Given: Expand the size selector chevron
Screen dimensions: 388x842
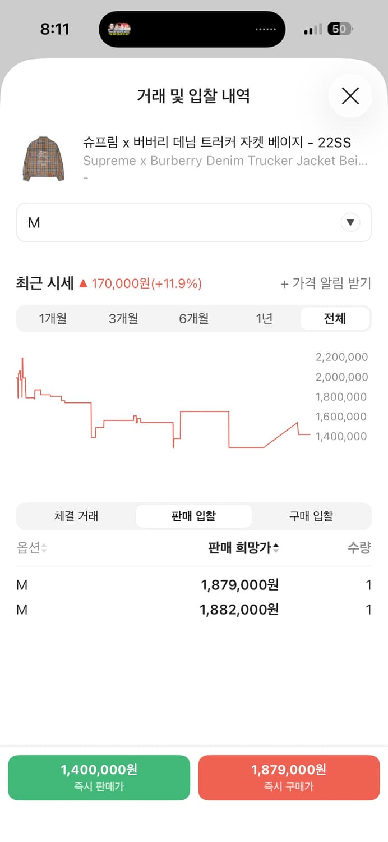Looking at the screenshot, I should [x=350, y=222].
